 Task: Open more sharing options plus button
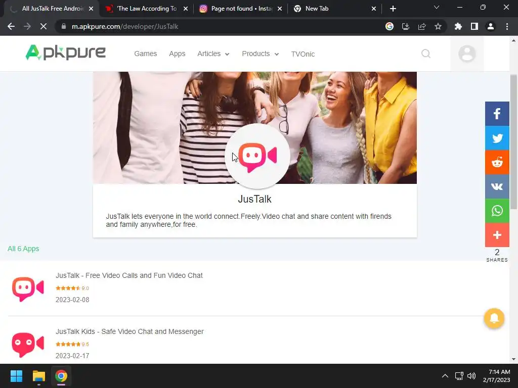[x=497, y=235]
